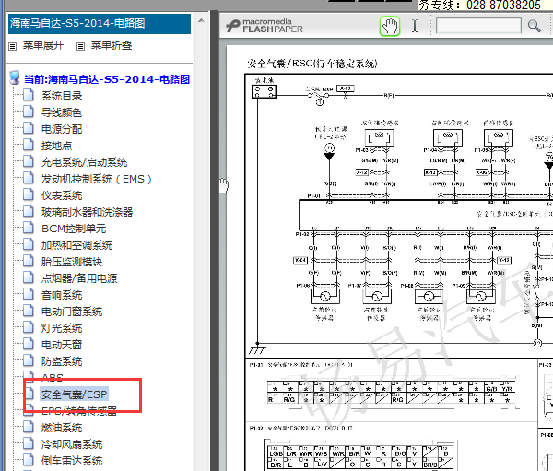Image resolution: width=553 pixels, height=471 pixels.
Task: Open the 防盗系统 page
Action: pyautogui.click(x=62, y=361)
